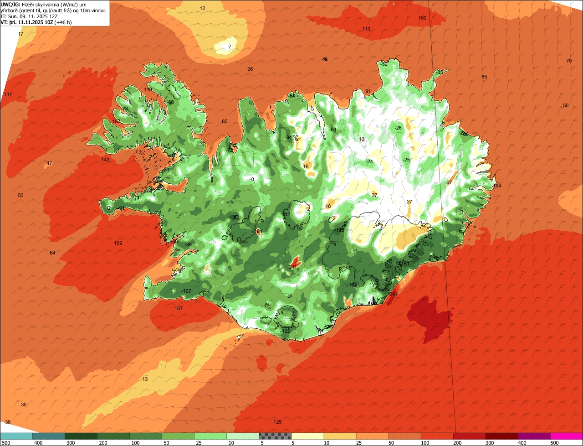Viewport: 583px width, 446px height.
Task: Pick the legend swatch between -500 and -400
Action: [16, 436]
